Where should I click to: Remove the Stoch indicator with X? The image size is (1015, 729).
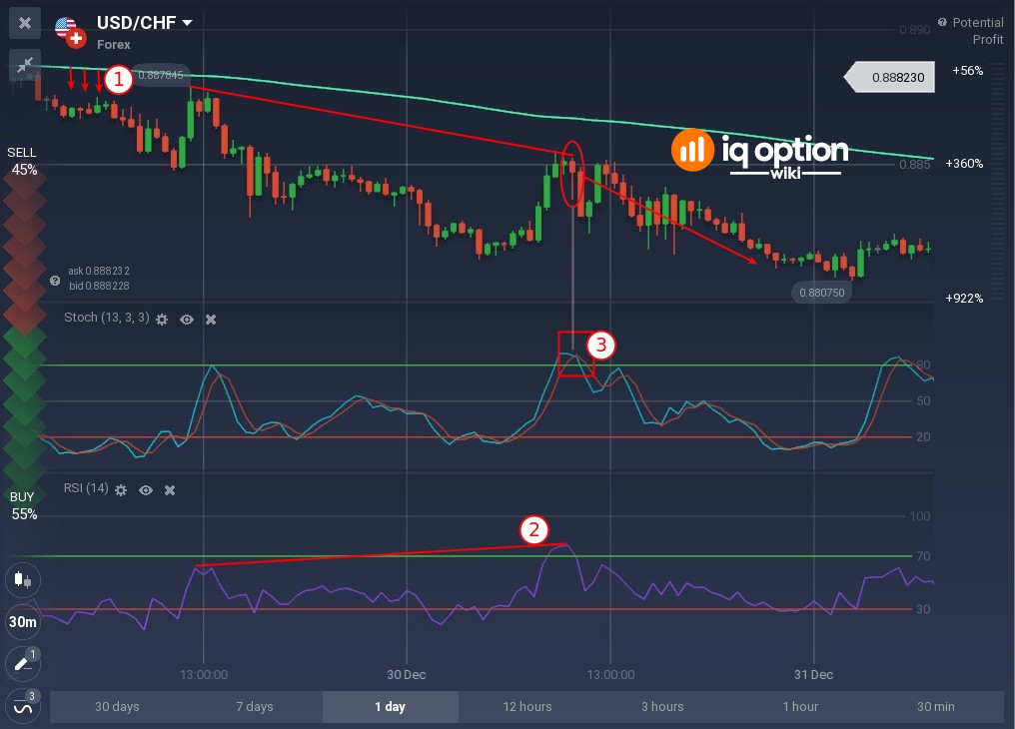pyautogui.click(x=211, y=320)
